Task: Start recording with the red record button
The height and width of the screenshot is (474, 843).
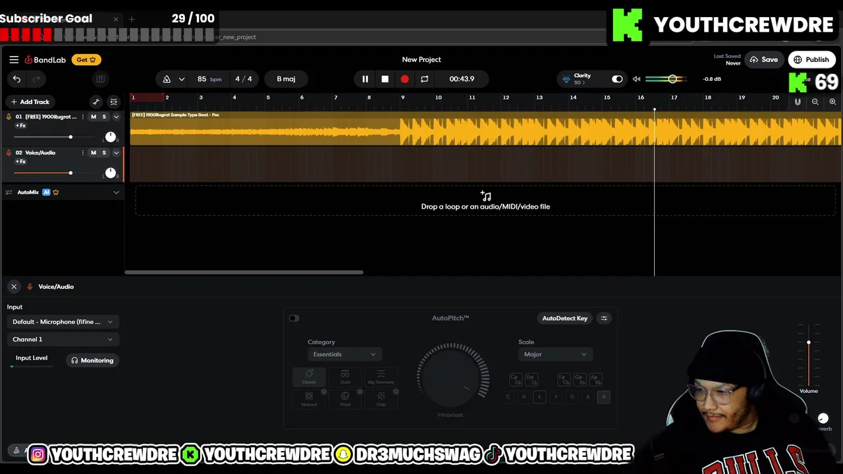Action: pos(404,79)
